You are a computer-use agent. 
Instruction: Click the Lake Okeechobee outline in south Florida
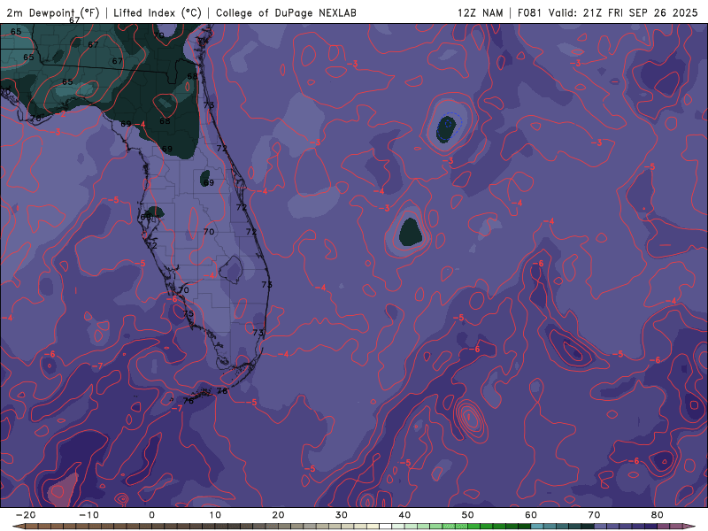(231, 269)
